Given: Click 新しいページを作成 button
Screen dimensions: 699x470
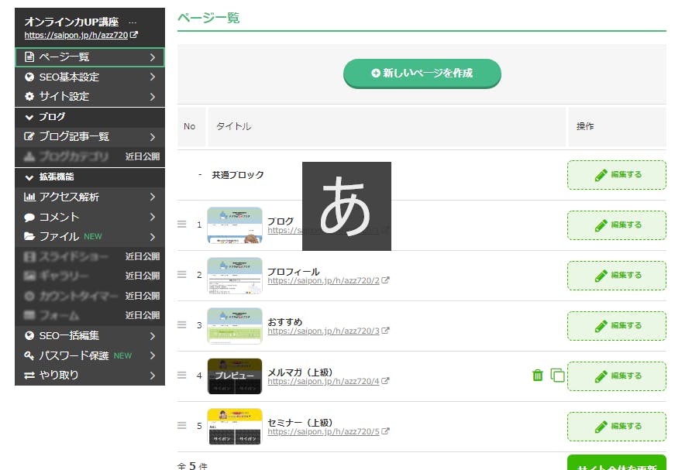Looking at the screenshot, I should (422, 74).
